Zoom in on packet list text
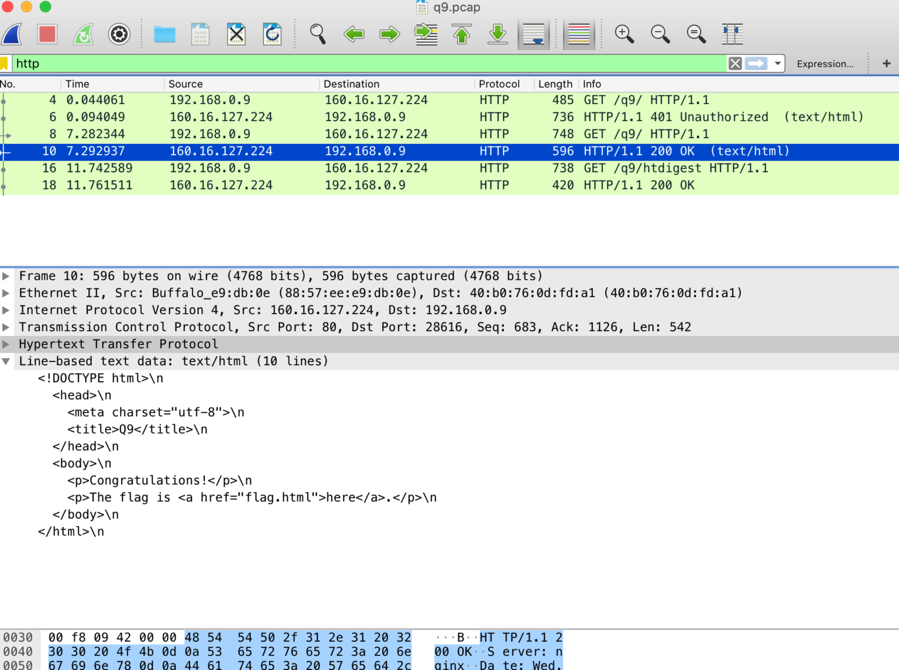 [624, 34]
